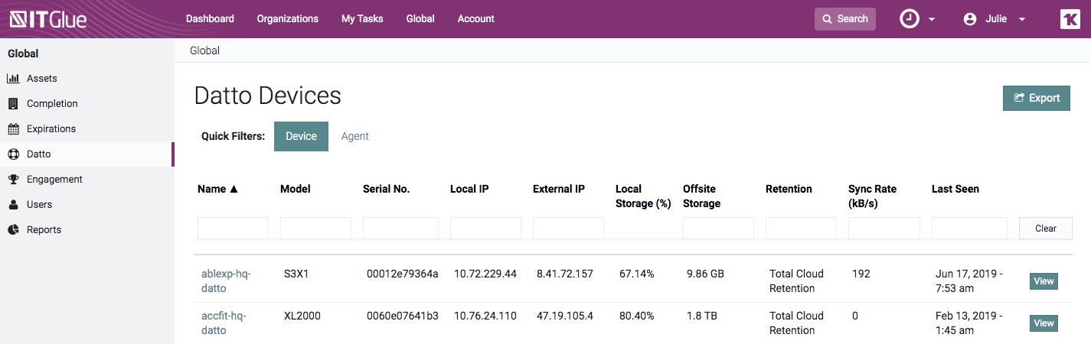Click the Reports pie chart icon

13,230
